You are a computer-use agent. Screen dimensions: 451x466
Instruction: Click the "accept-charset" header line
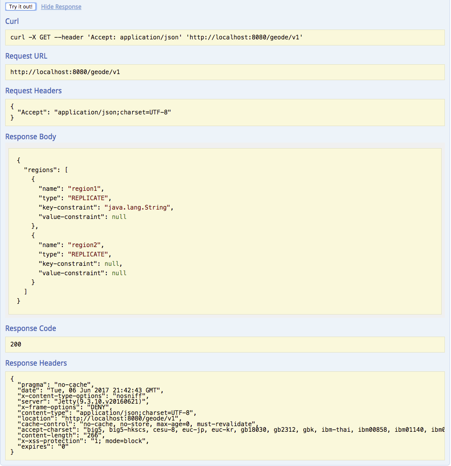pyautogui.click(x=188, y=429)
